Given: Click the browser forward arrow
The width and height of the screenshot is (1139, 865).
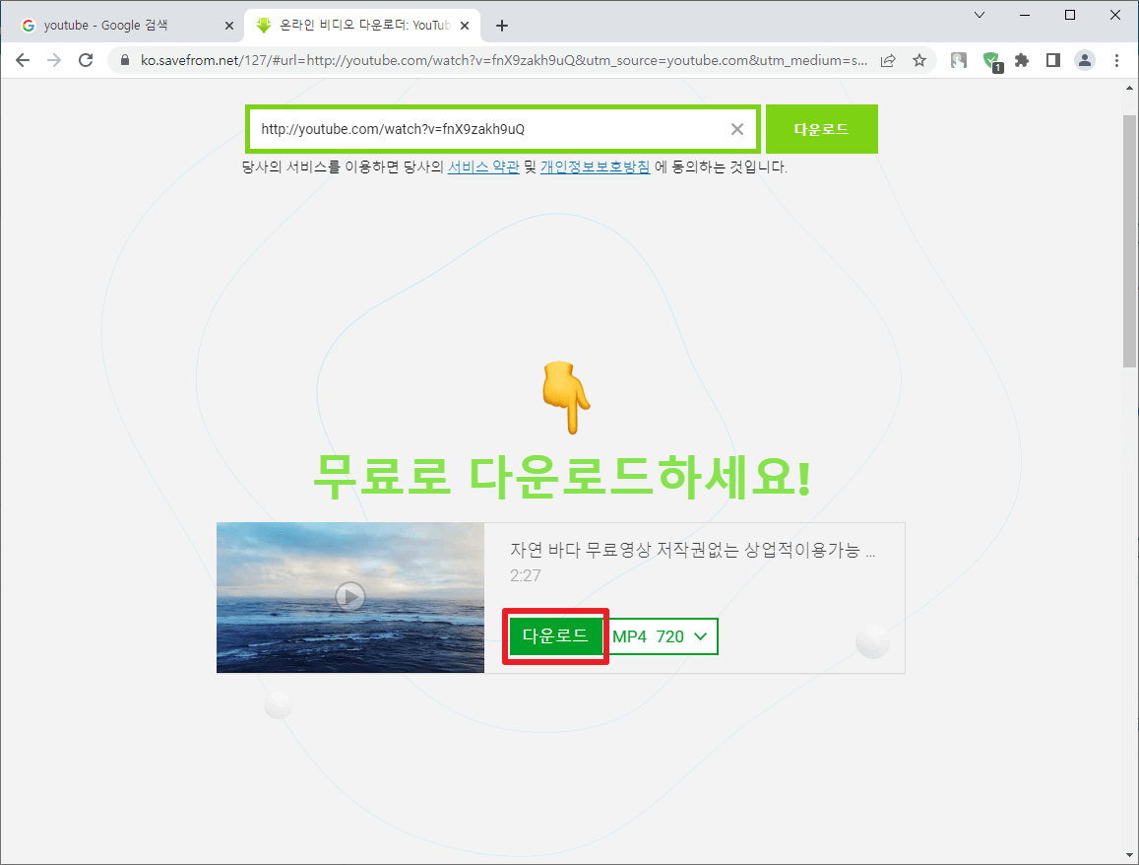Looking at the screenshot, I should (x=54, y=60).
